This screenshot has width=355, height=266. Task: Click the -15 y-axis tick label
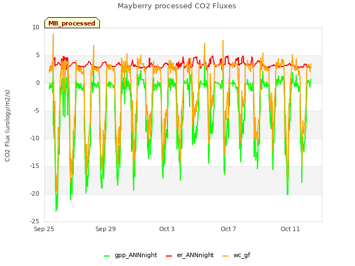click(x=35, y=166)
